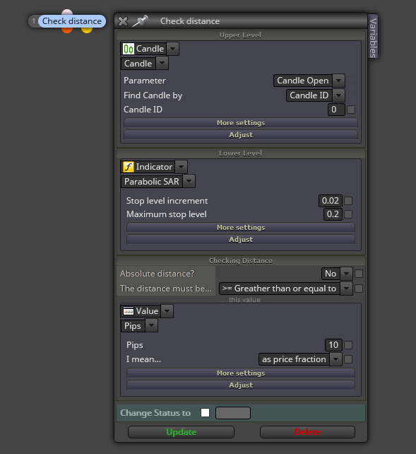This screenshot has height=454, width=416.
Task: Click the green Update button
Action: [x=182, y=432]
